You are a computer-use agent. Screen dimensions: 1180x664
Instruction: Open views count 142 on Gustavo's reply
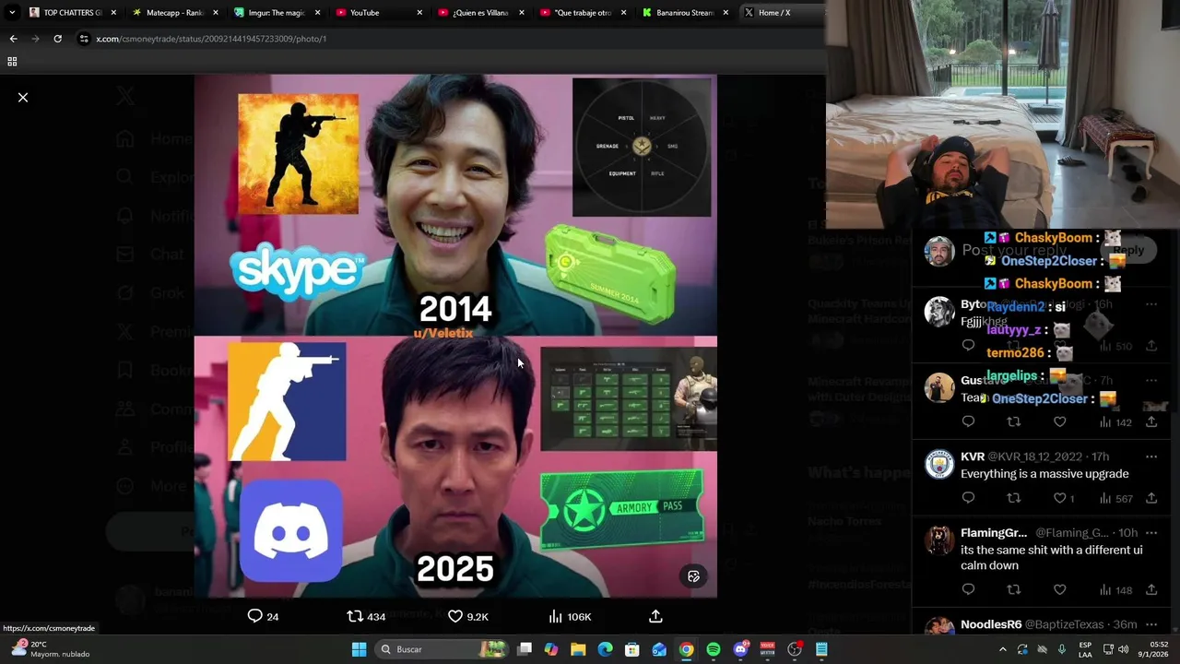(1115, 421)
